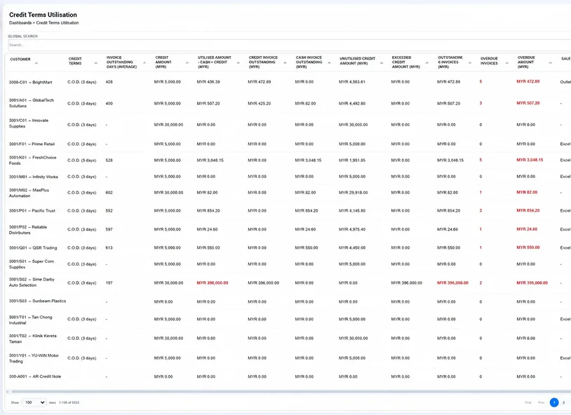Go to page 2 in pagination
Viewport: 571px width, 415px height.
pos(563,402)
